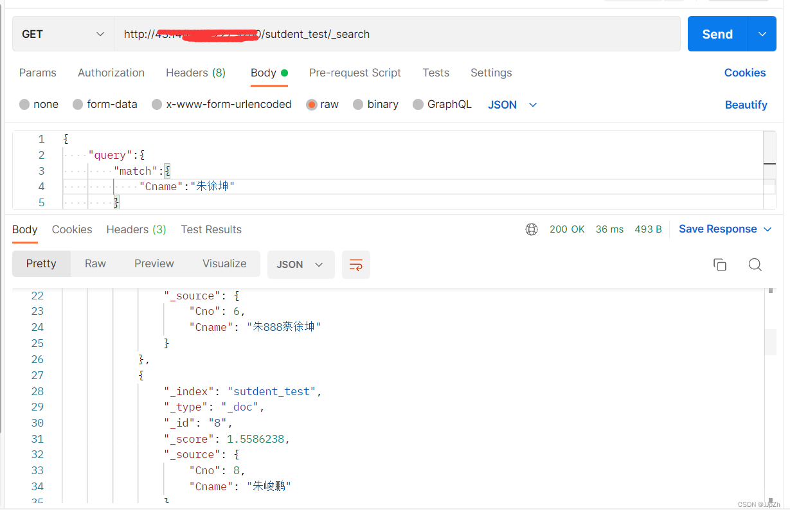Toggle line wrap icon button
The height and width of the screenshot is (514, 790).
[356, 265]
